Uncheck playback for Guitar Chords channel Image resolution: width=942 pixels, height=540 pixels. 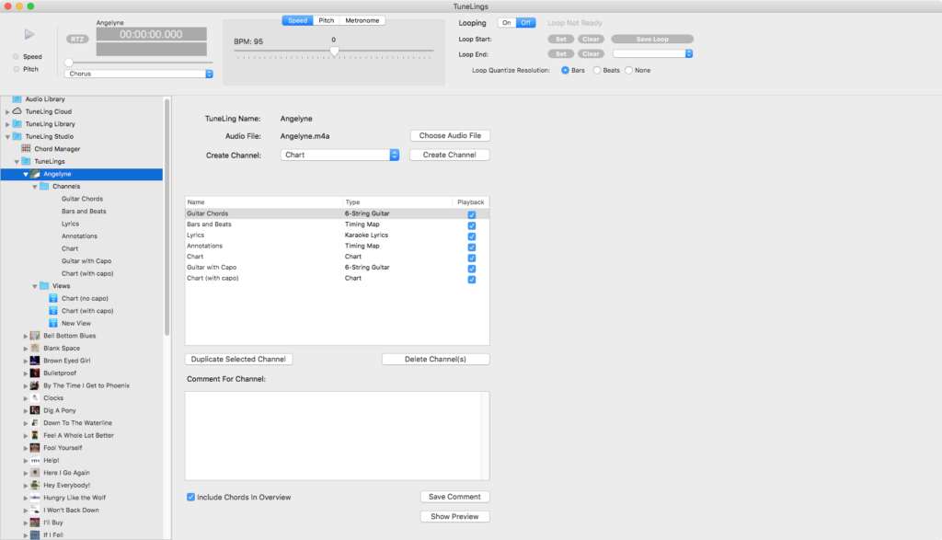click(472, 214)
